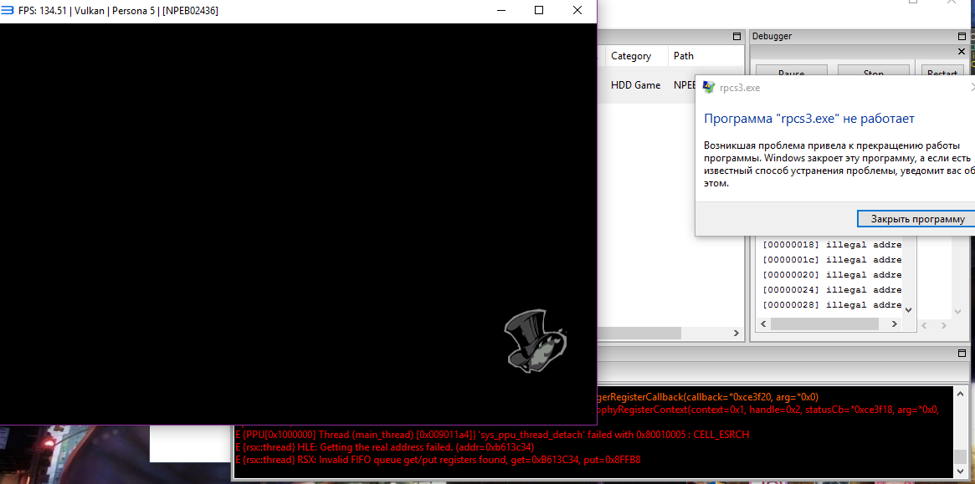The image size is (975, 484).
Task: Close the Persona 5 game window
Action: point(577,10)
